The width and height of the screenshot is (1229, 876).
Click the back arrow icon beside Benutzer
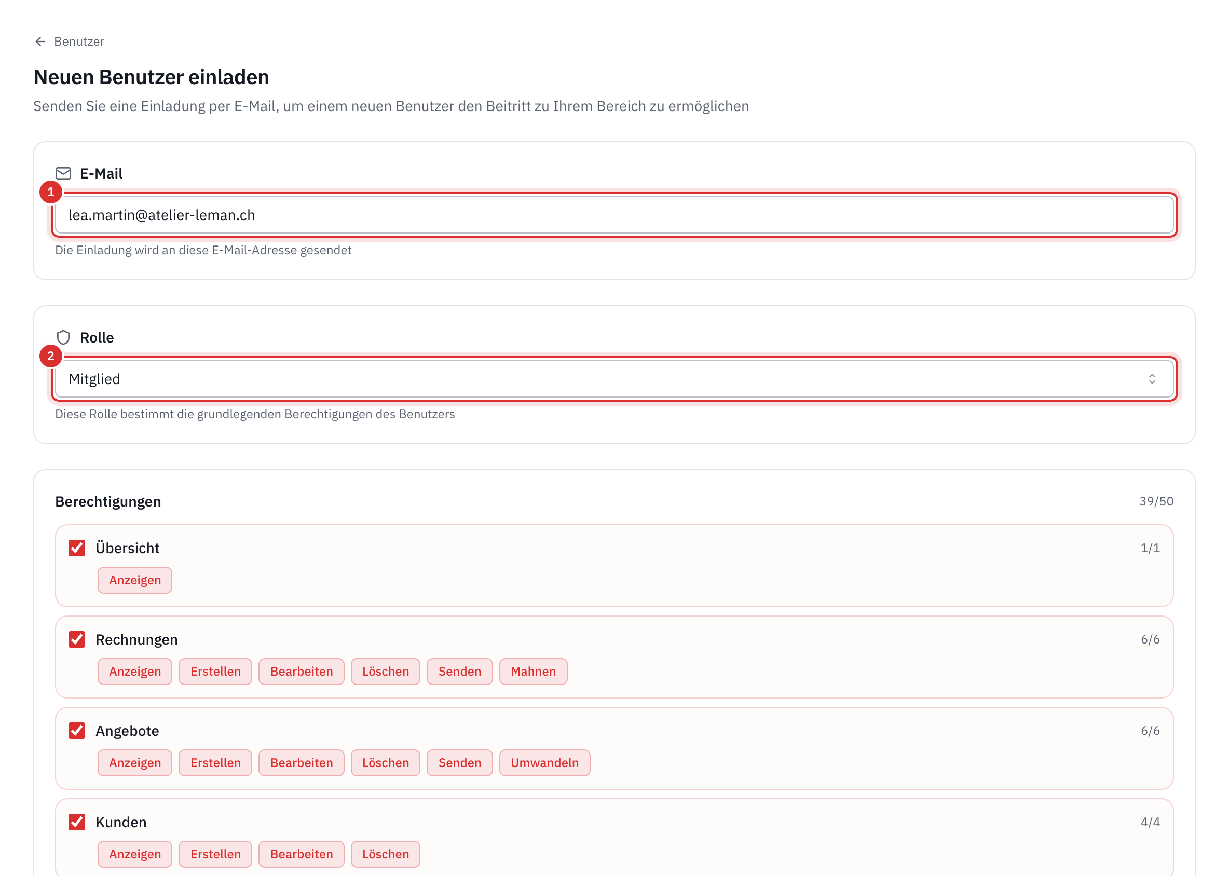point(40,42)
